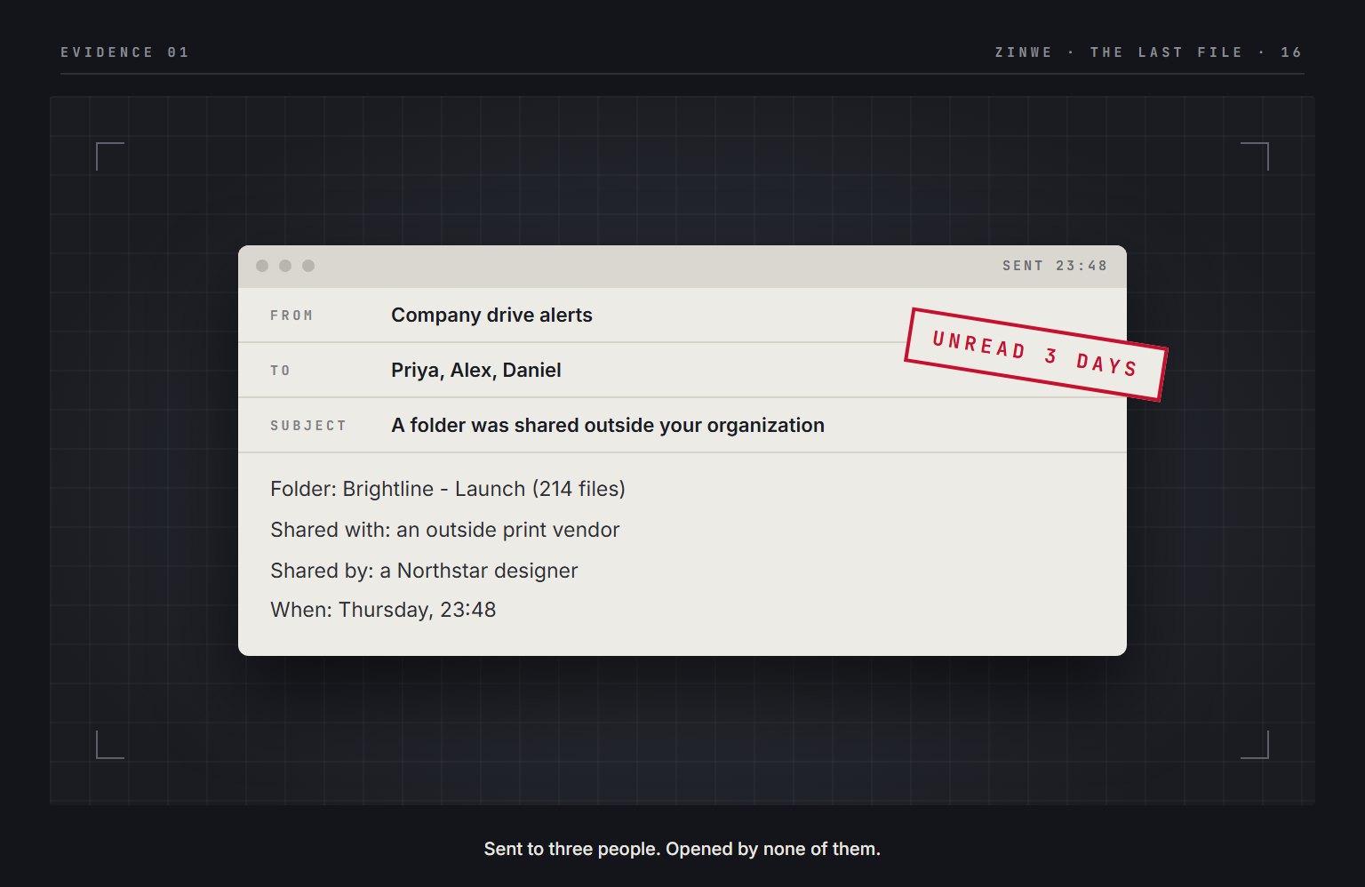
Task: Click subject line about folder shared outside organization
Action: click(x=608, y=425)
